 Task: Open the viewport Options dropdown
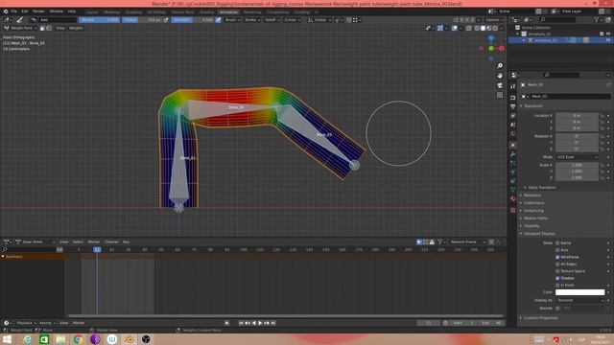coord(494,19)
